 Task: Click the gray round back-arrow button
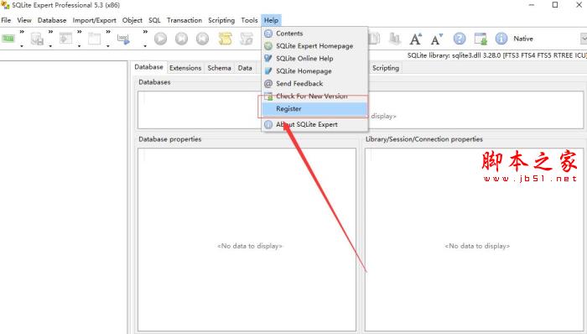[x=203, y=39]
